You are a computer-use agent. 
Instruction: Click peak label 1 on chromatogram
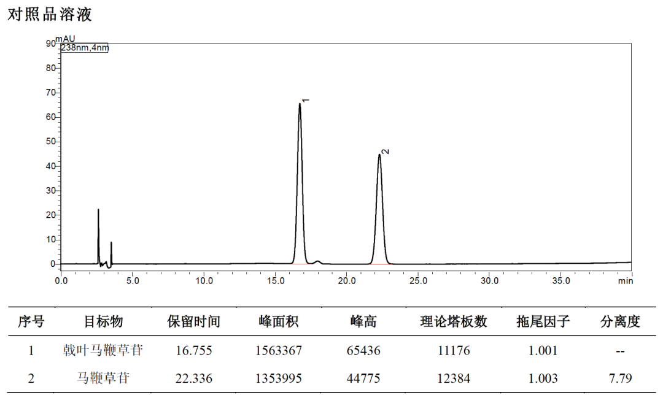[x=306, y=100]
